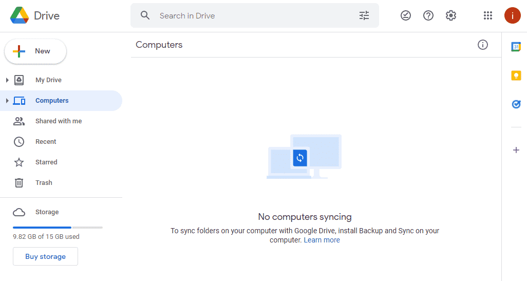
Task: Click the New button
Action: [35, 51]
